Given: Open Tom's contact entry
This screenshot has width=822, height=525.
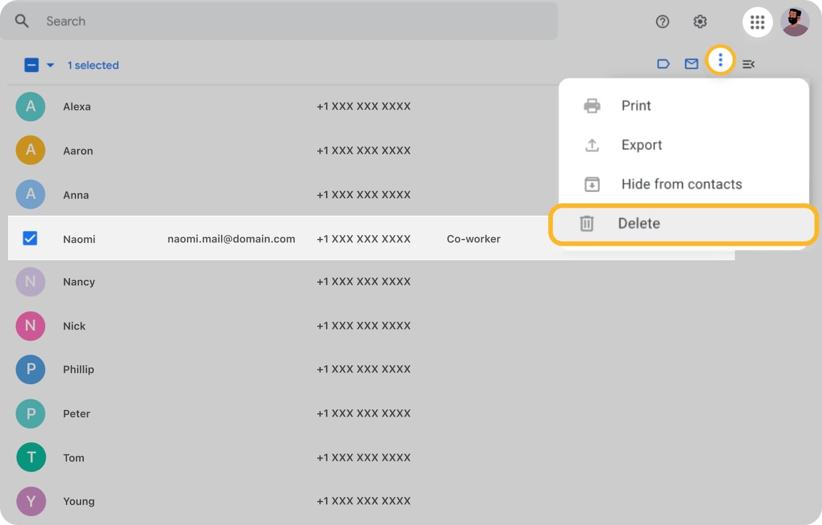Looking at the screenshot, I should [73, 457].
